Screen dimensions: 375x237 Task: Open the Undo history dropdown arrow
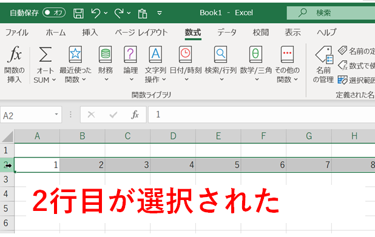[x=106, y=13]
